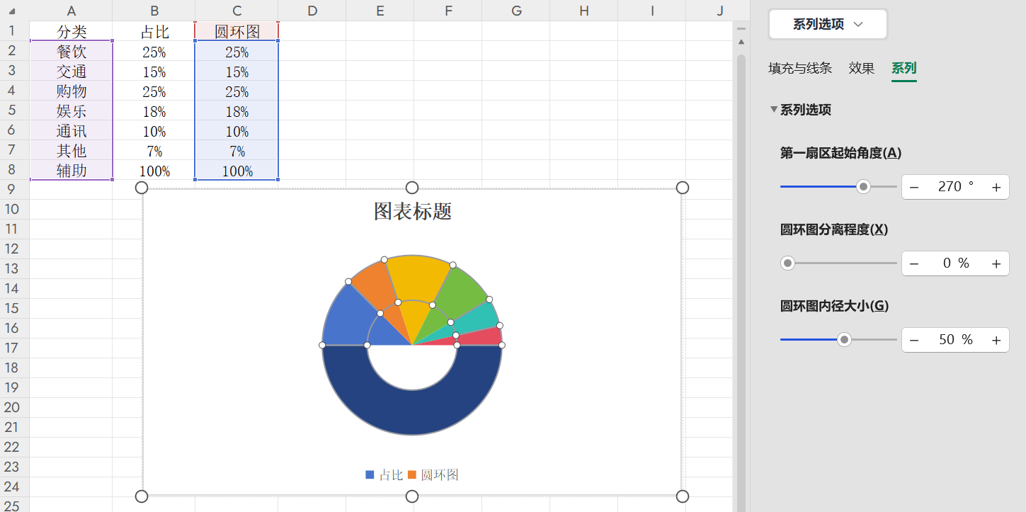1026x512 pixels.
Task: Select cell A2 containing 餐饮
Action: coord(71,51)
